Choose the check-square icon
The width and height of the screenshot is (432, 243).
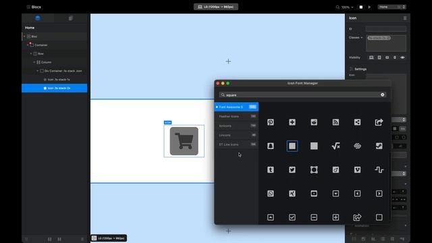click(292, 217)
